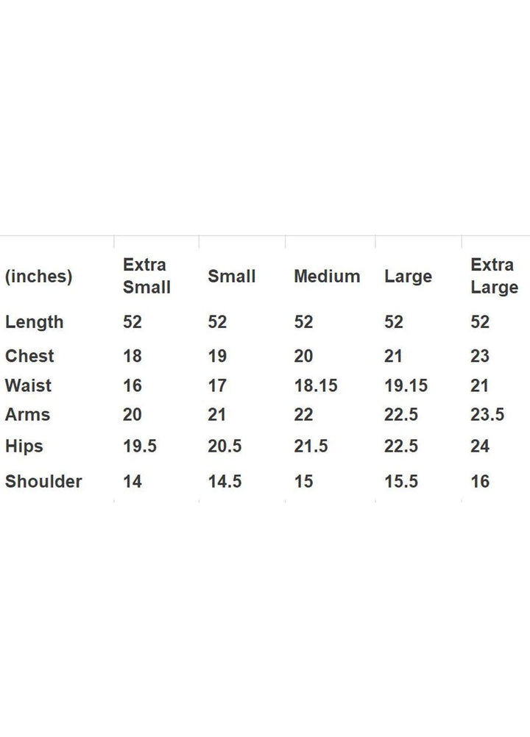530x737 pixels.
Task: Select the Waist row label
Action: point(28,385)
